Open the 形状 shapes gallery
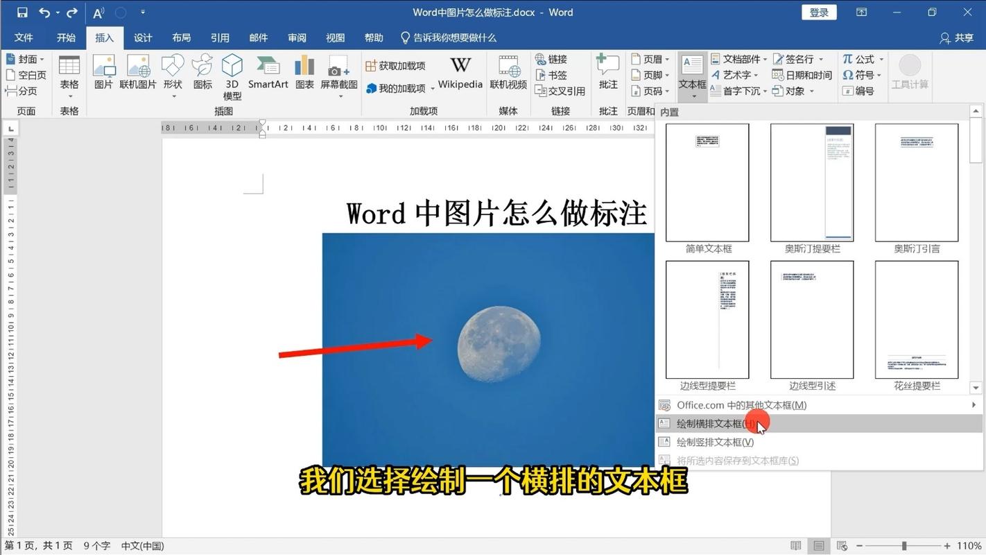This screenshot has width=986, height=555. point(173,76)
